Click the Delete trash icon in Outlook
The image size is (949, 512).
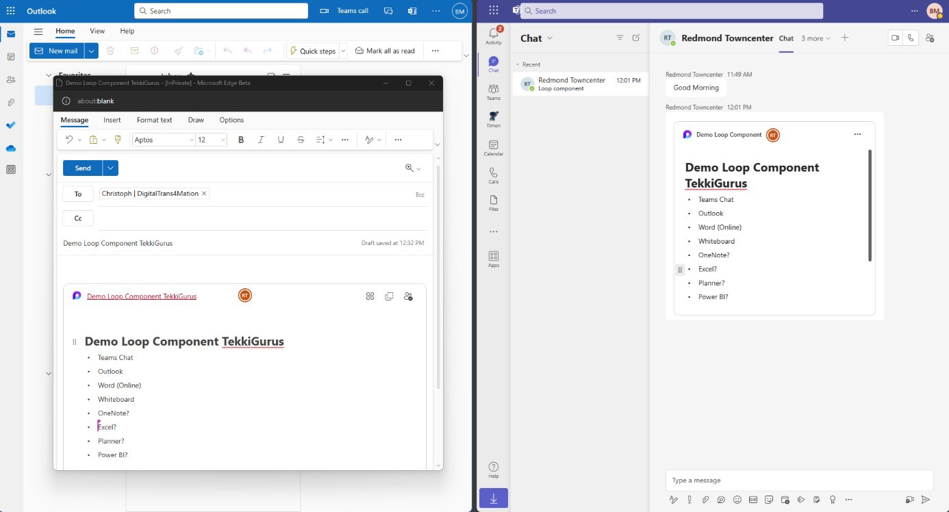[110, 51]
